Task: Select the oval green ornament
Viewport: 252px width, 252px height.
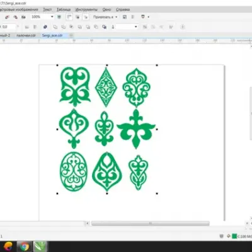Action: pos(74,171)
